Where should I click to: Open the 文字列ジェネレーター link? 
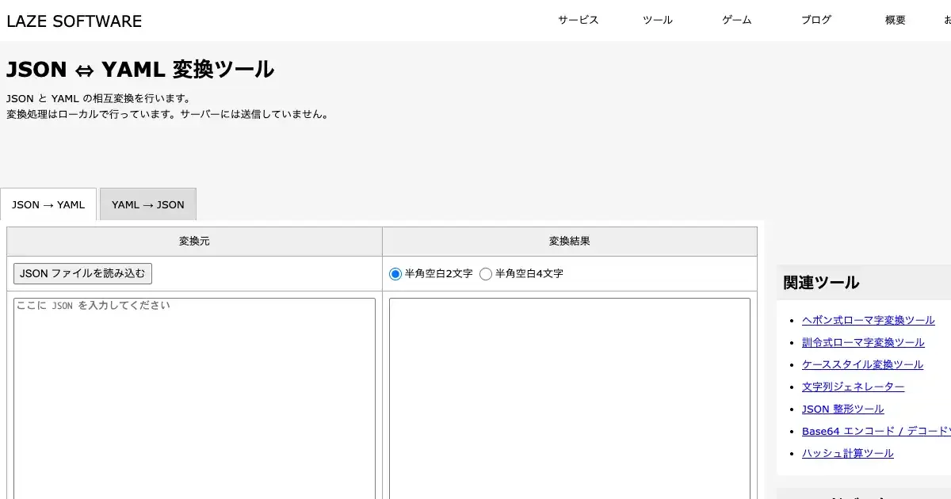[x=853, y=387]
